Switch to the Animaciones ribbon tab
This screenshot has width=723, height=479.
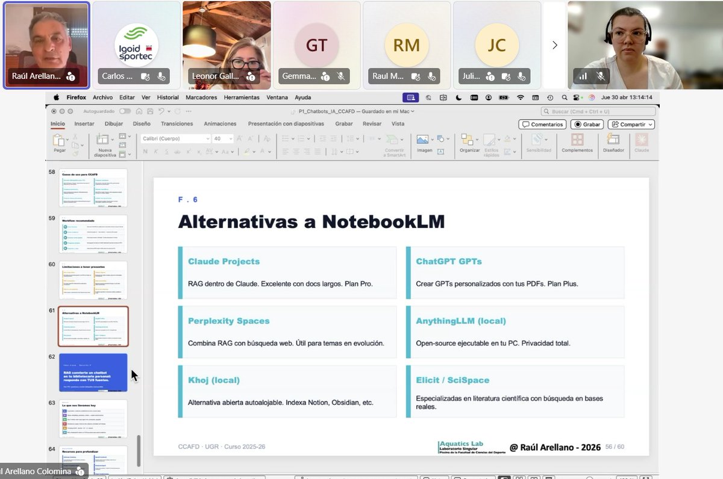click(220, 123)
